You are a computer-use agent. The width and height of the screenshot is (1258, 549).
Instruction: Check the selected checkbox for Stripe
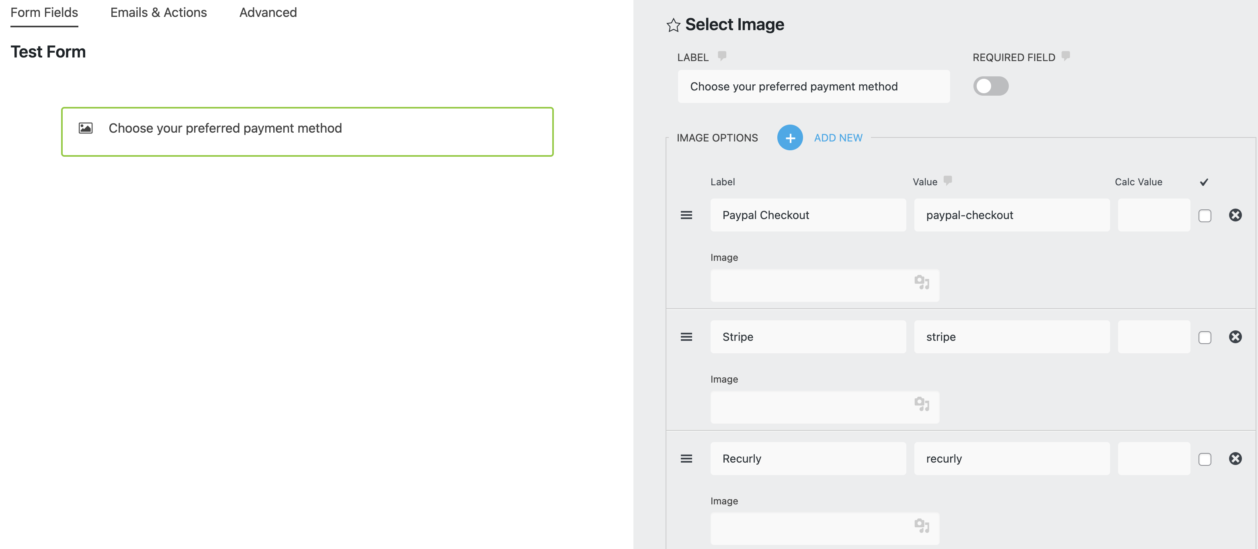click(1205, 337)
